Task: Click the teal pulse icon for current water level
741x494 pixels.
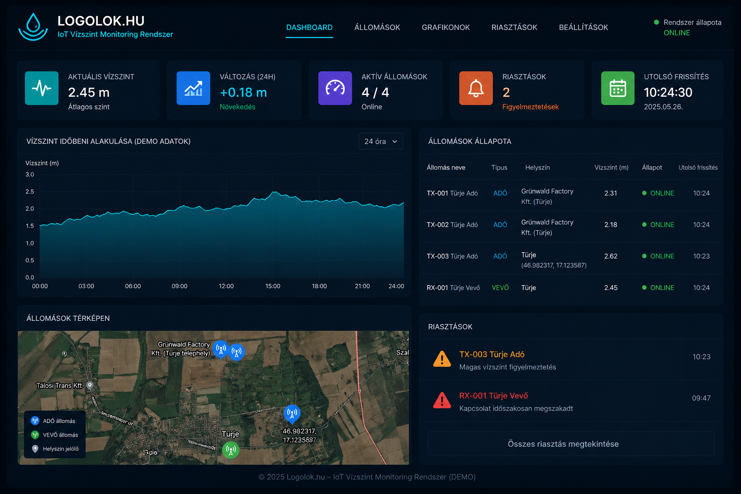Action: coord(42,88)
